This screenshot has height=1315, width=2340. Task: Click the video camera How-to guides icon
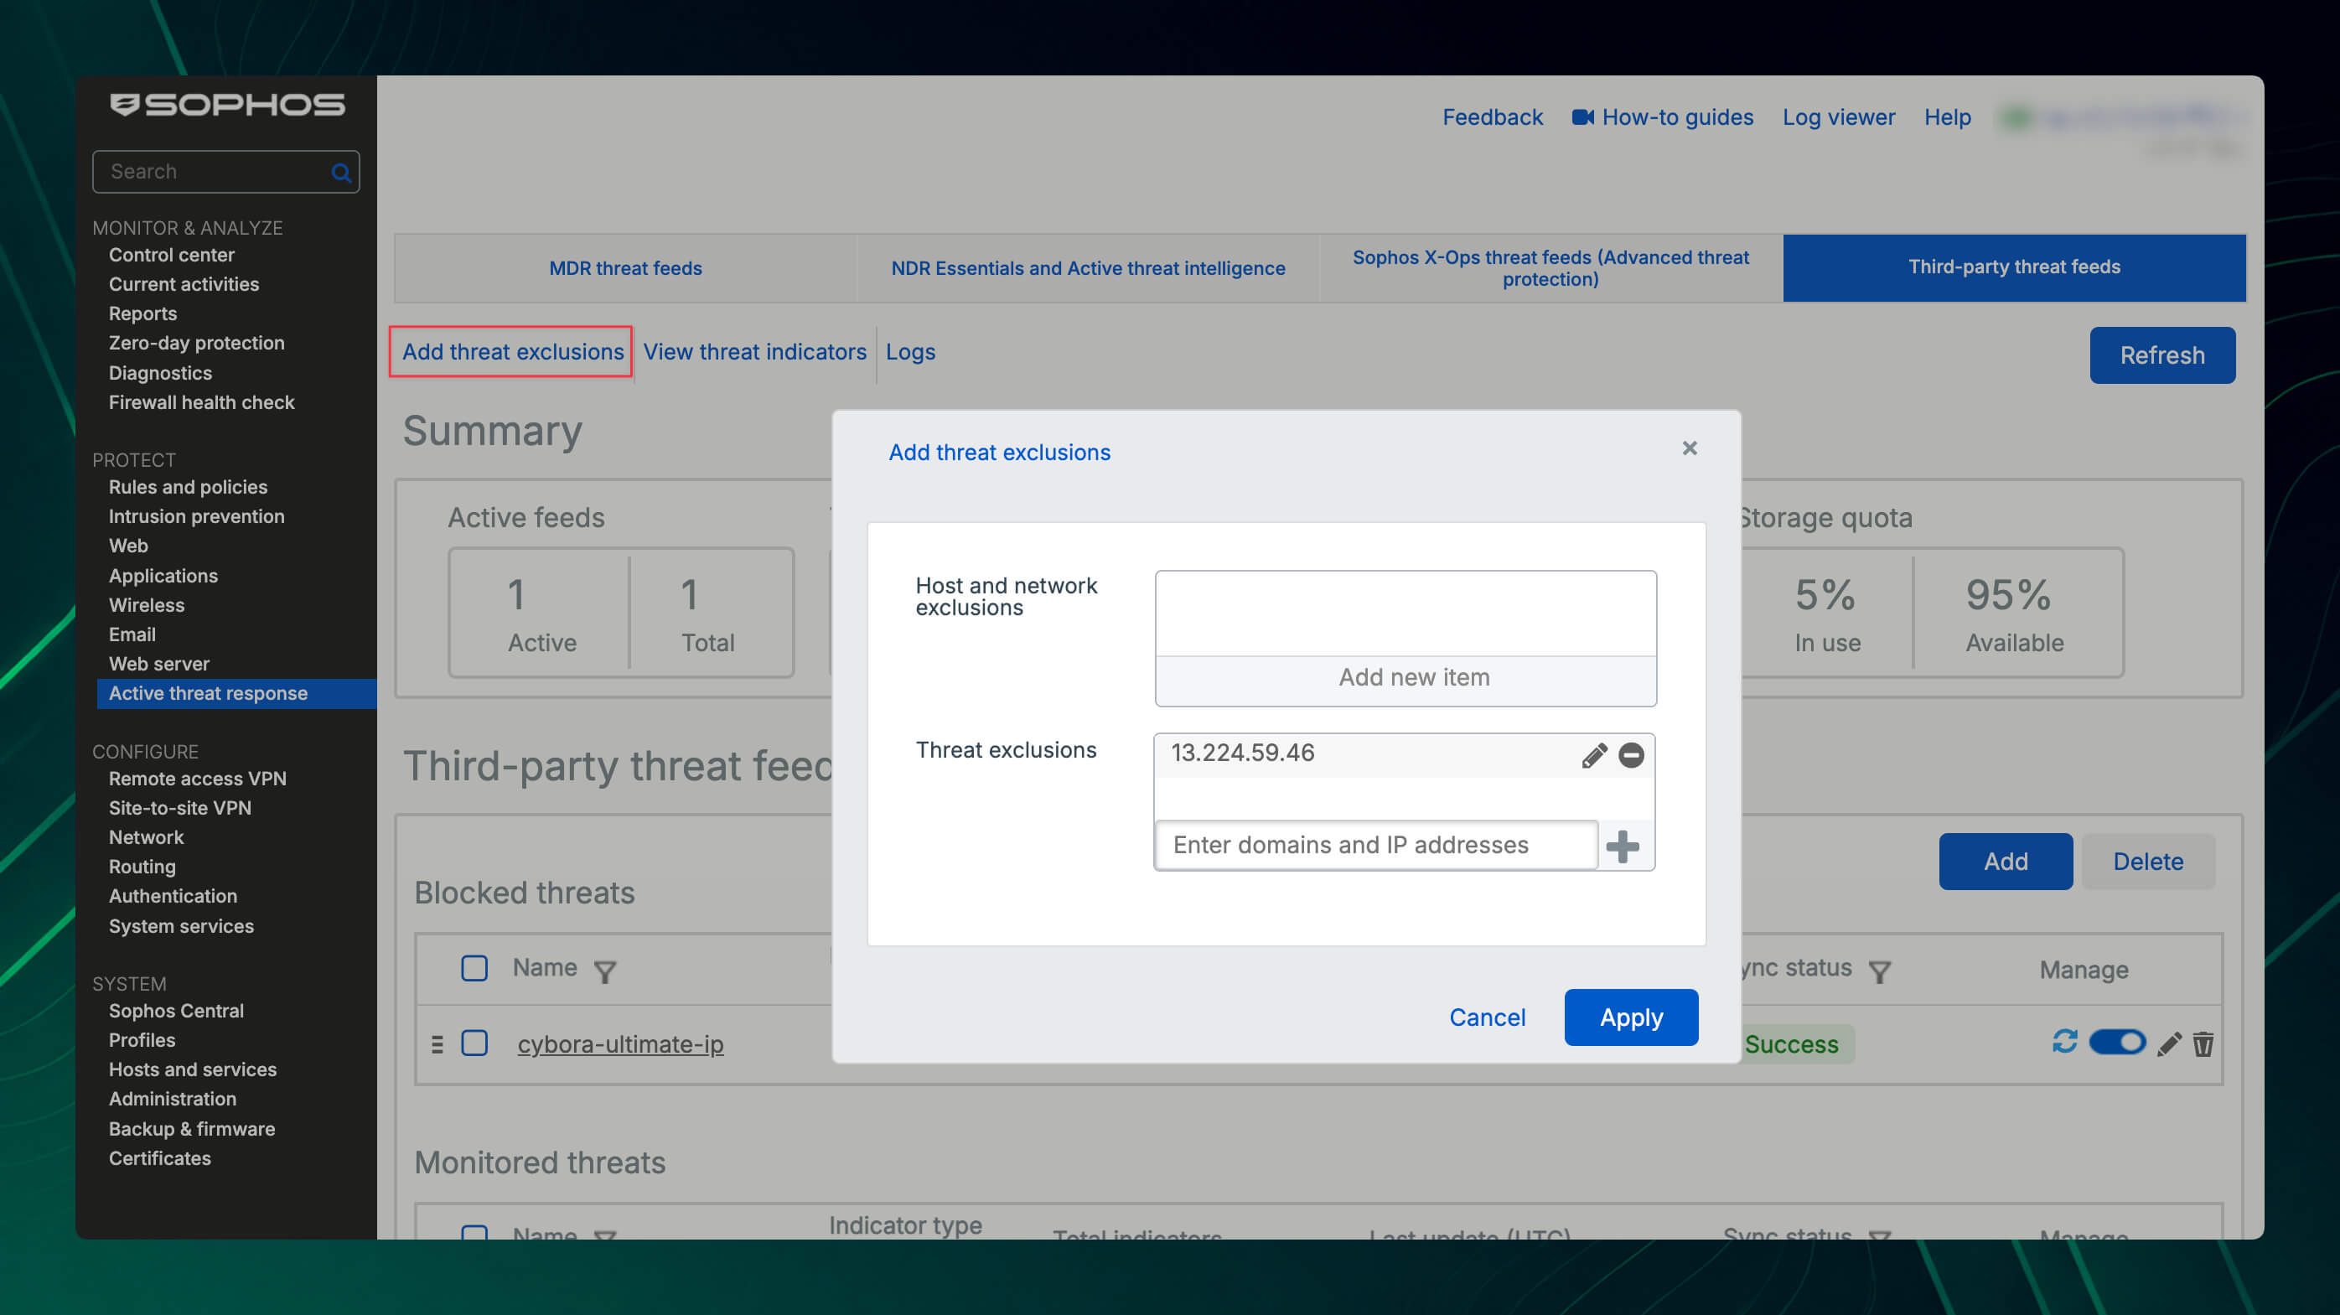pyautogui.click(x=1583, y=117)
